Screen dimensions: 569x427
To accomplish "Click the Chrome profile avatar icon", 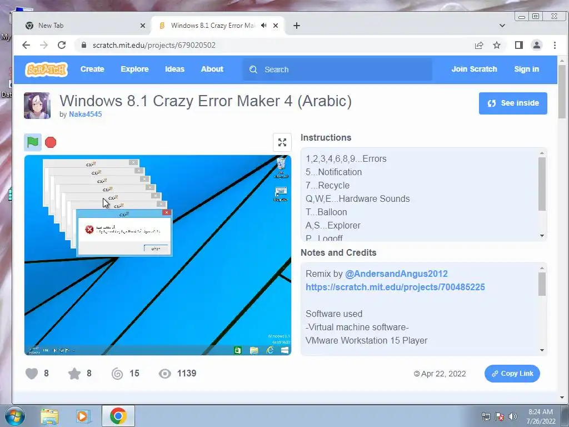I will [x=536, y=45].
